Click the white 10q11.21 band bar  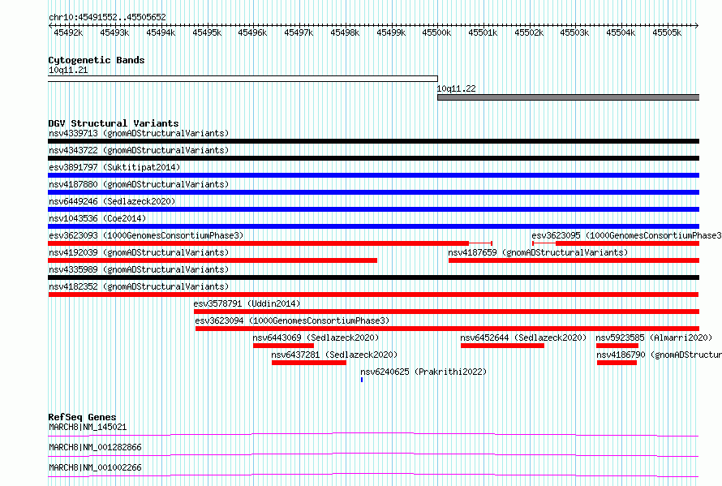point(243,79)
